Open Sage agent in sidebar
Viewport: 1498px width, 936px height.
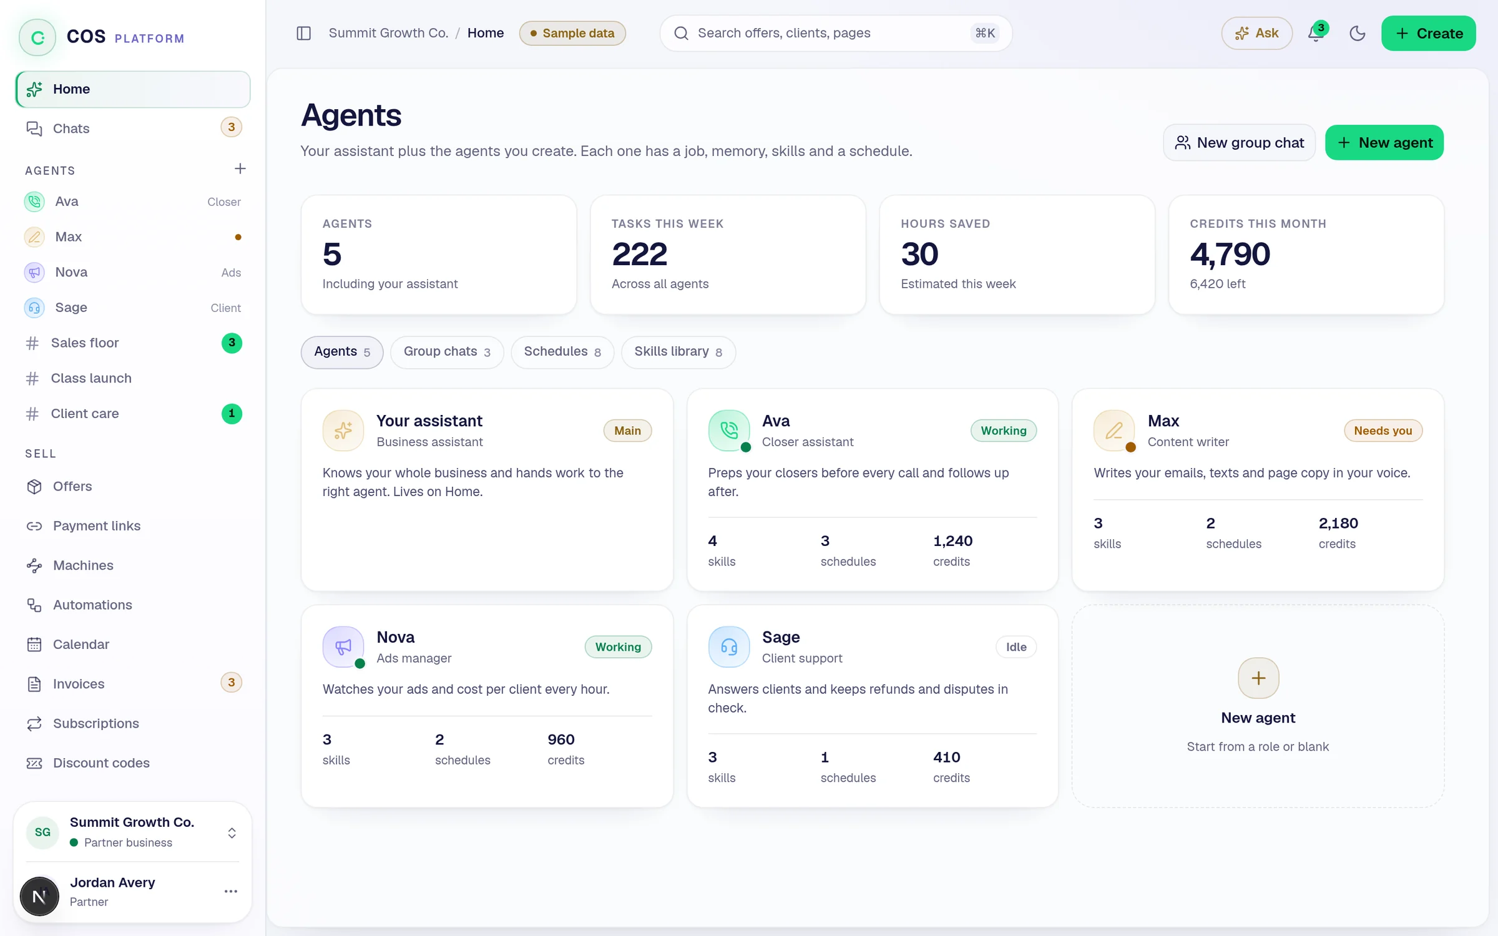coord(132,308)
